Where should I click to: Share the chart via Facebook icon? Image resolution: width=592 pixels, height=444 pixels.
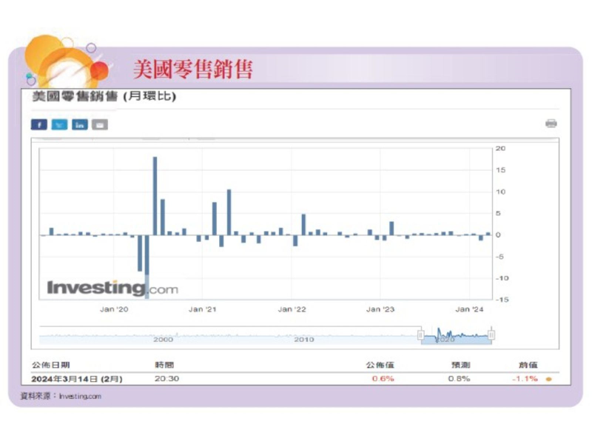pyautogui.click(x=38, y=124)
